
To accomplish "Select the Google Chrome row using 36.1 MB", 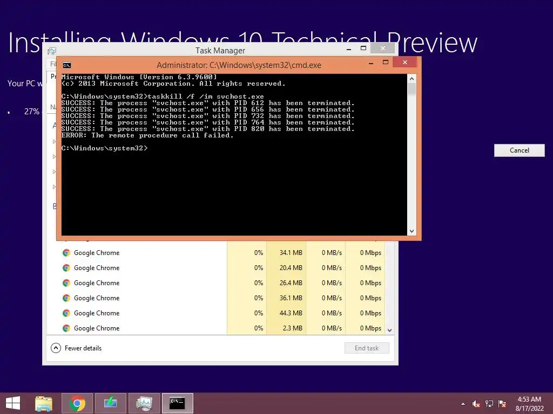I will [216, 298].
